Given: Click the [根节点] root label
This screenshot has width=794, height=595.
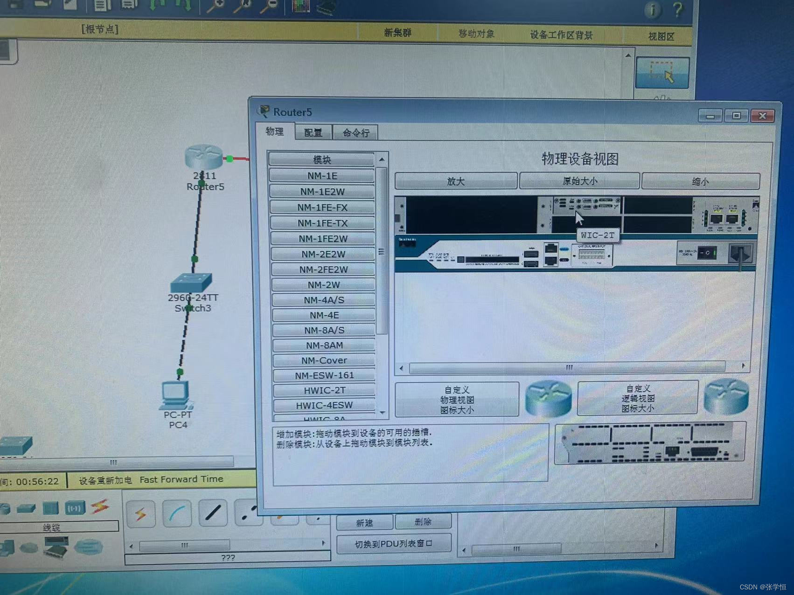Looking at the screenshot, I should [100, 29].
